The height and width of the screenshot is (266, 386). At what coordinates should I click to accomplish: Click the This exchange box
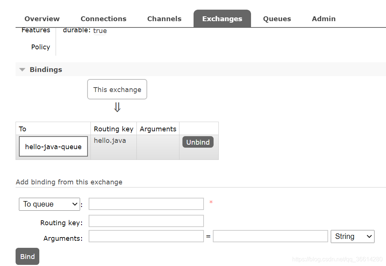pos(117,89)
